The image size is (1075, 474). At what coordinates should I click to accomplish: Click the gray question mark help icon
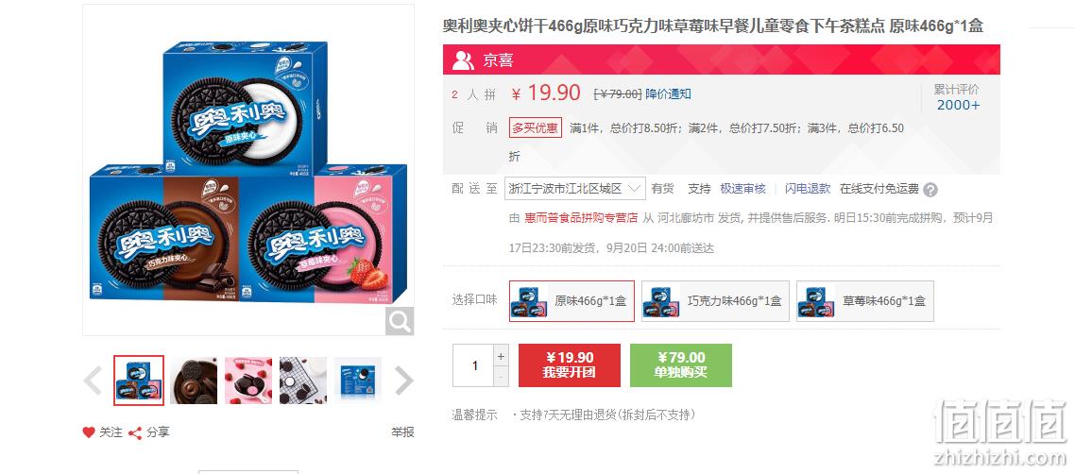click(930, 190)
